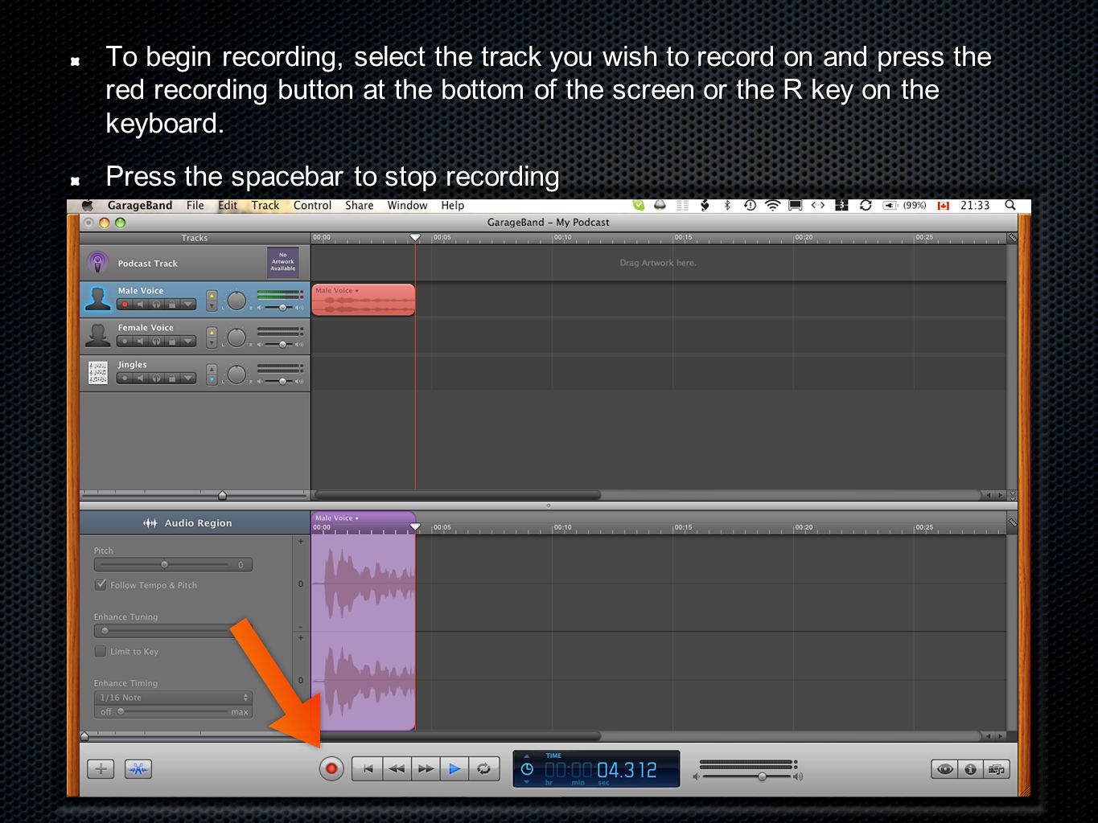Enable recording on the Male Voice track
This screenshot has width=1098, height=823.
(x=125, y=305)
